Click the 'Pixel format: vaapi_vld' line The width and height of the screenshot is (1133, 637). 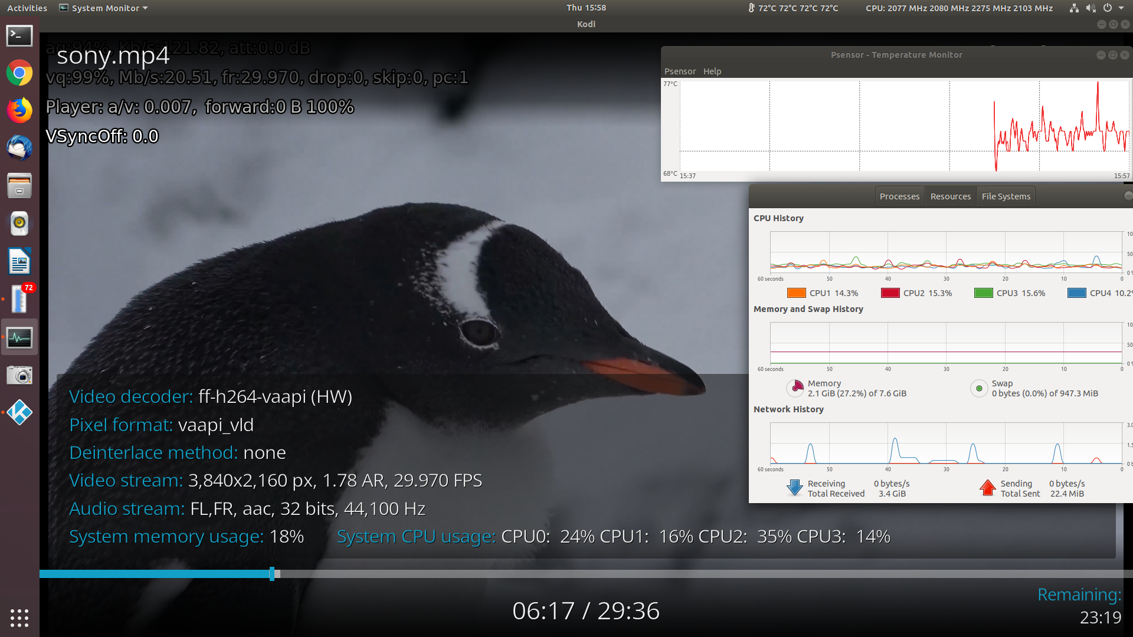[x=161, y=425]
